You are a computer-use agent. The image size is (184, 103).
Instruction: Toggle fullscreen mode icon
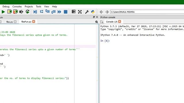[x=80, y=12]
